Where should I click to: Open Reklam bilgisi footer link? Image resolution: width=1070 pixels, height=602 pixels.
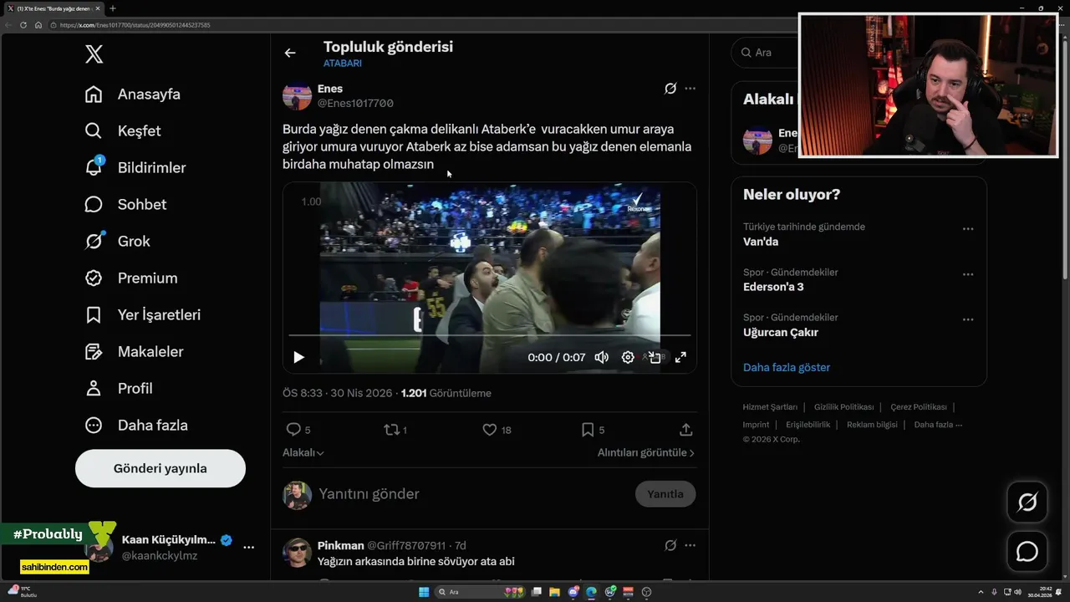872,425
